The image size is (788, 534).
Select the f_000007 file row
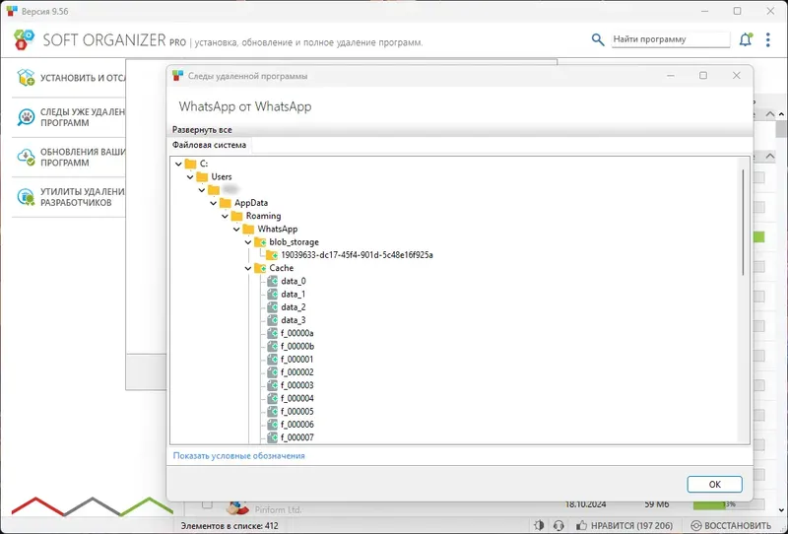[290, 437]
